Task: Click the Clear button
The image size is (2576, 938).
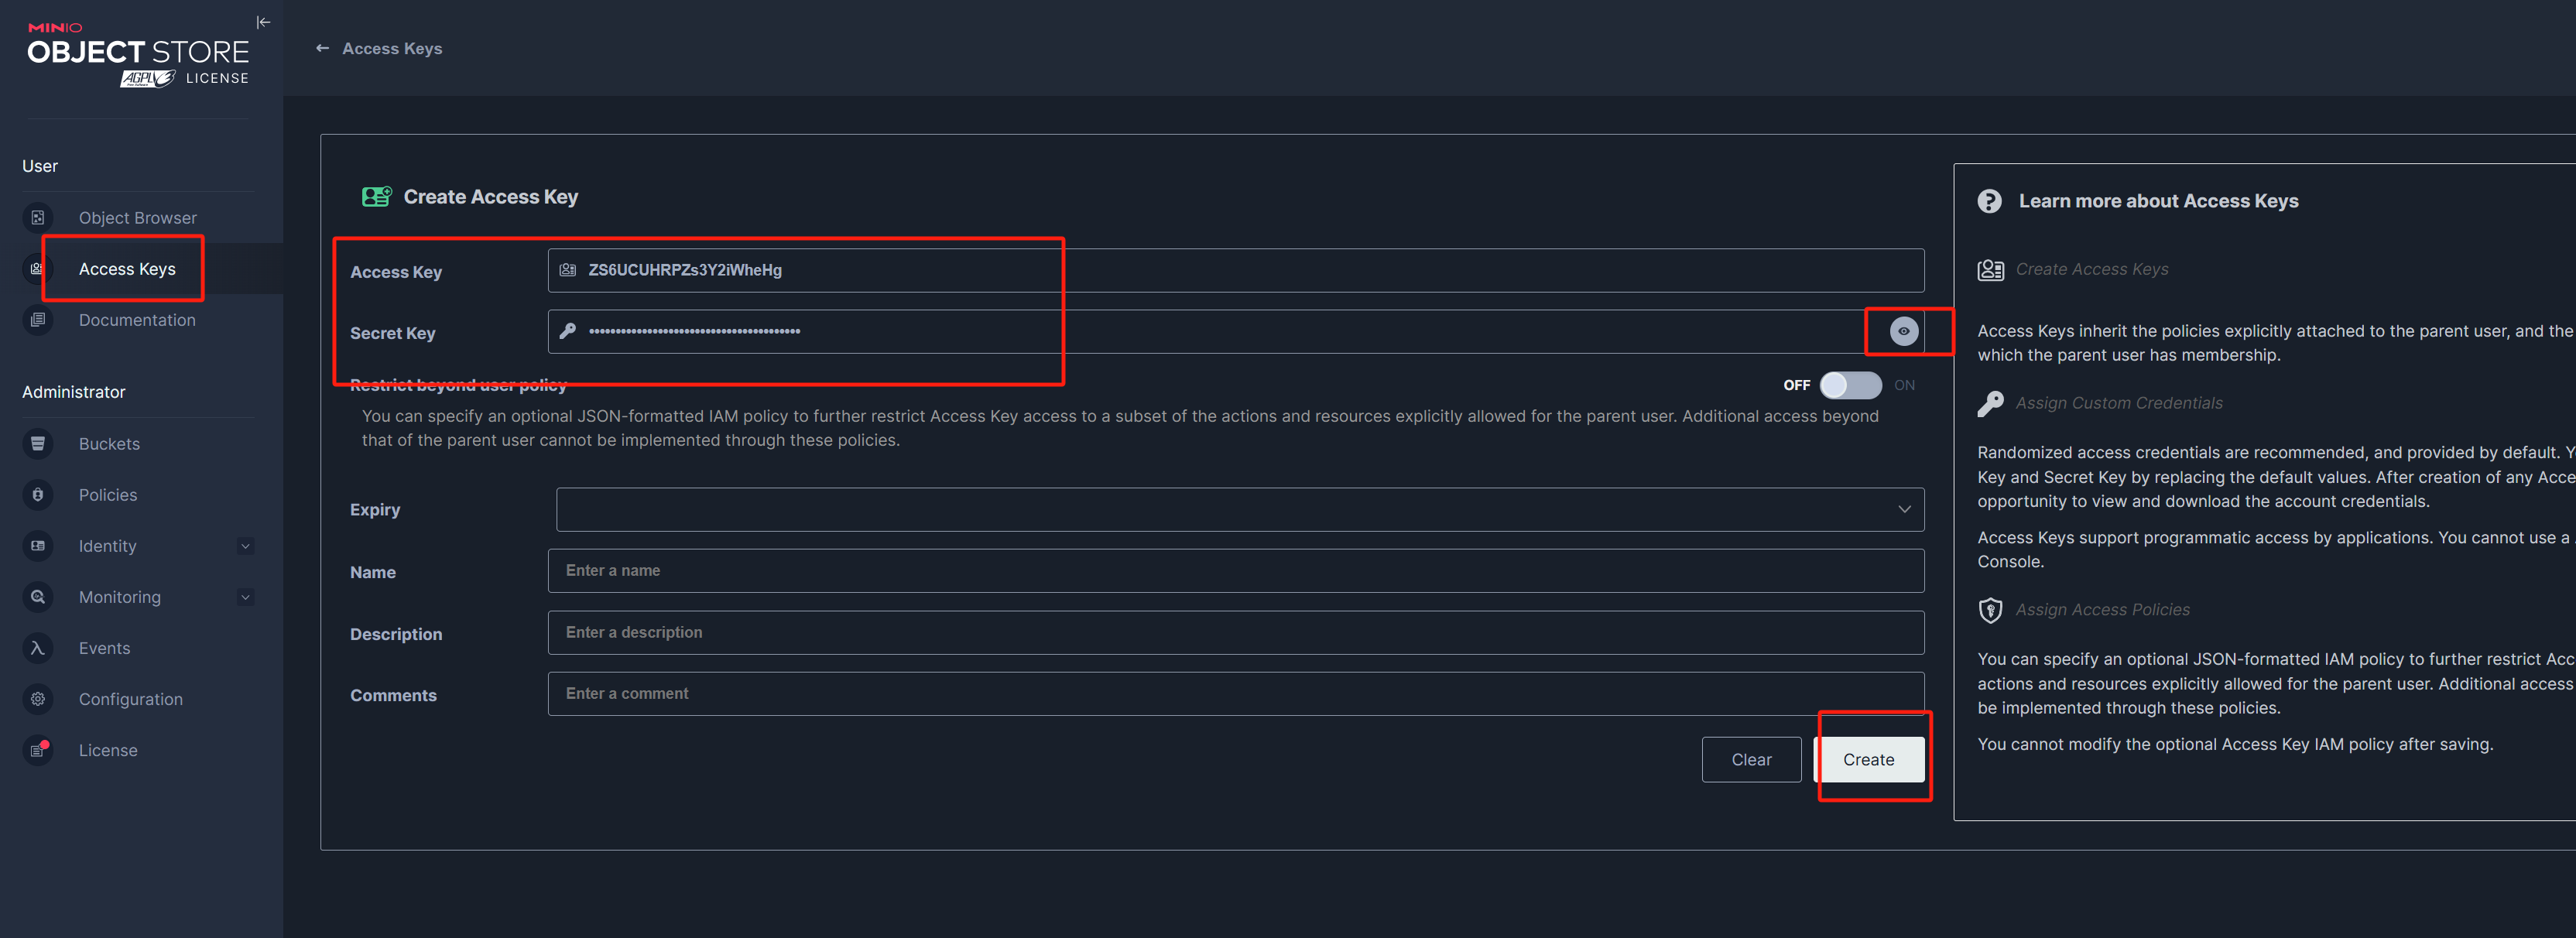Action: (x=1750, y=759)
